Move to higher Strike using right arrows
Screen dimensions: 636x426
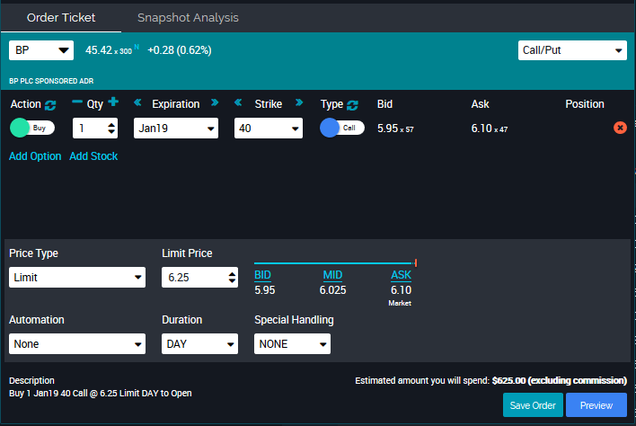click(299, 103)
